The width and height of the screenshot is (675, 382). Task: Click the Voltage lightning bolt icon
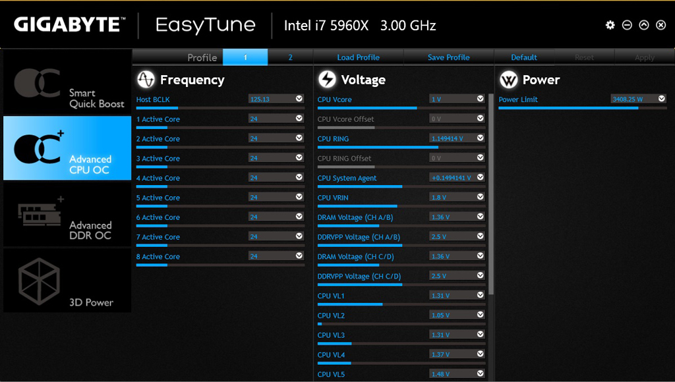point(326,80)
